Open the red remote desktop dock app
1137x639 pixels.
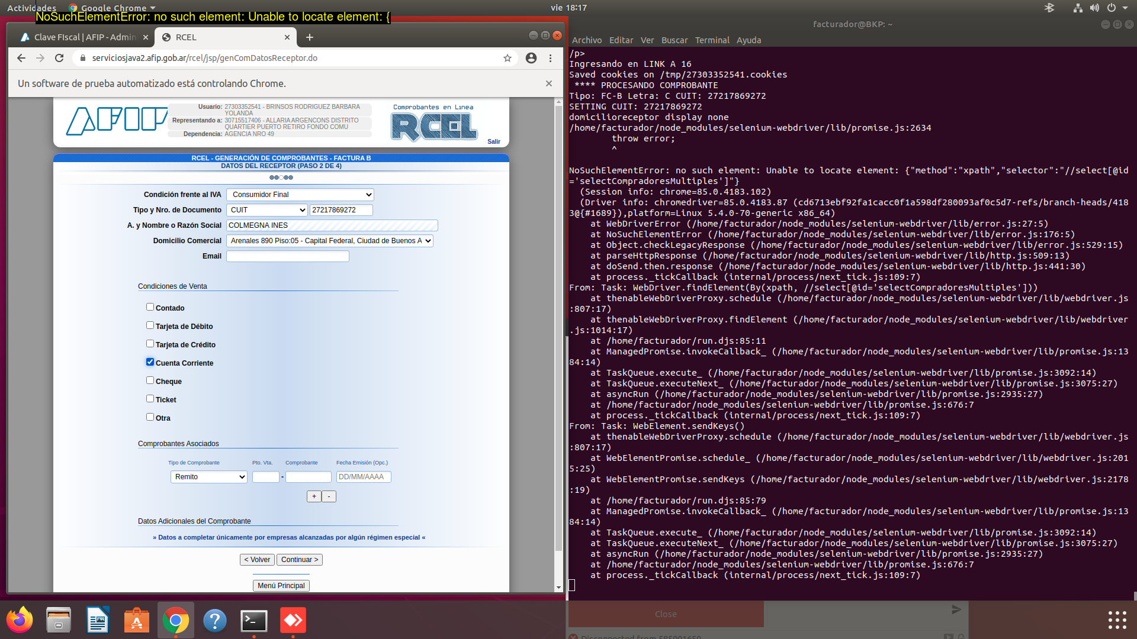pos(293,620)
